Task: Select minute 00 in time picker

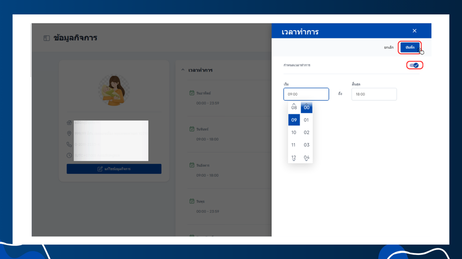Action: [x=306, y=107]
